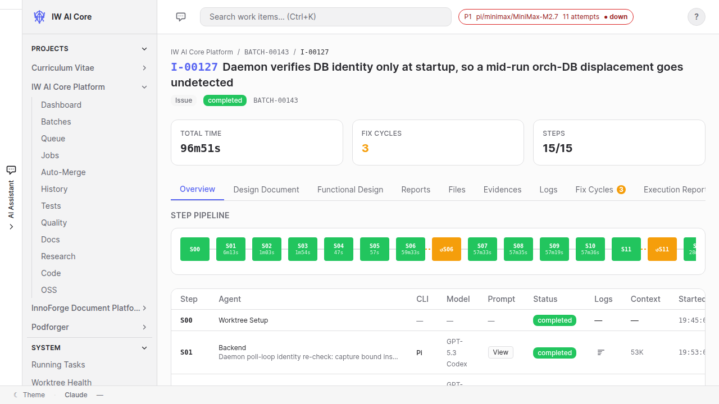Toggle the Theme moon icon

click(x=16, y=395)
